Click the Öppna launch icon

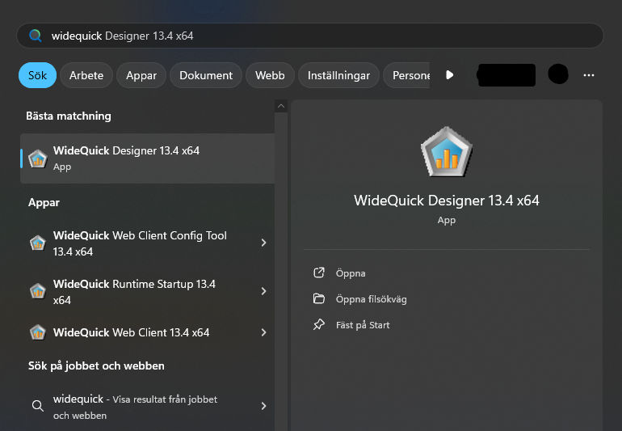[319, 273]
